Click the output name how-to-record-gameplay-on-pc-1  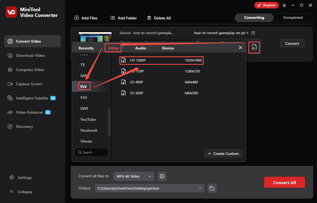coord(221,33)
